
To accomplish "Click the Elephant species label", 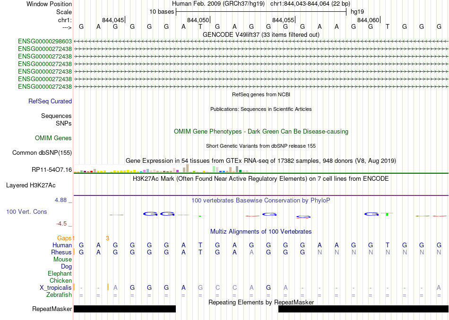I will [60, 274].
